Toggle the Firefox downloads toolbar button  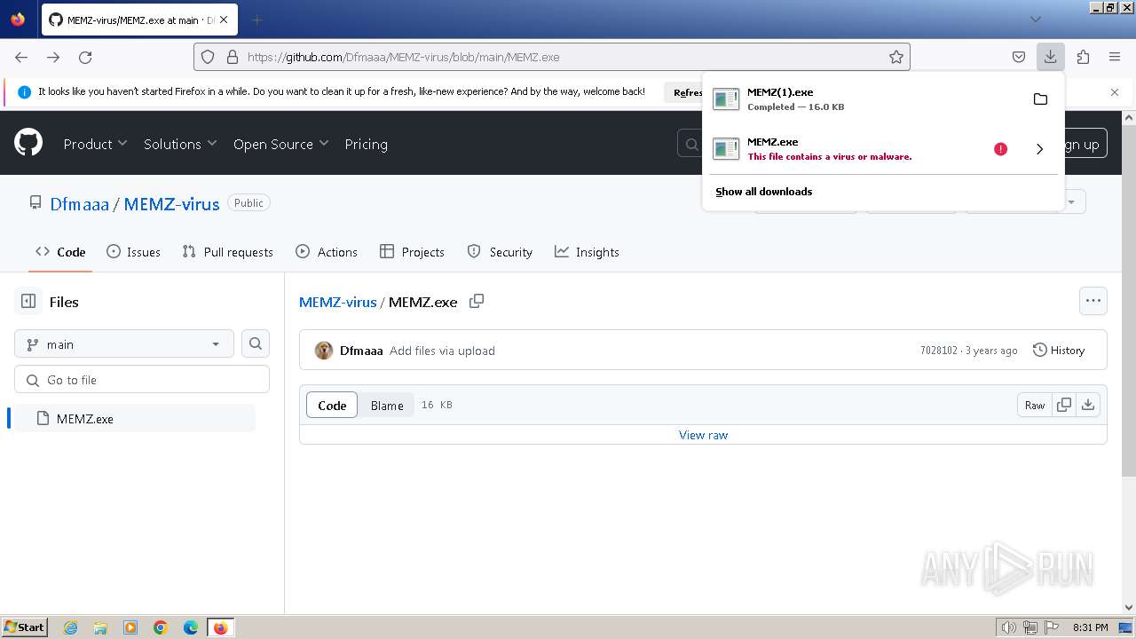click(x=1050, y=57)
